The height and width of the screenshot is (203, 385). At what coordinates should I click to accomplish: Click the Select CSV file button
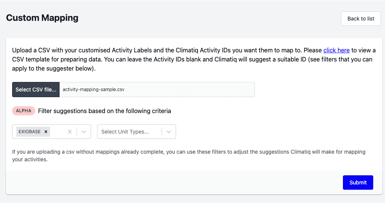click(36, 90)
